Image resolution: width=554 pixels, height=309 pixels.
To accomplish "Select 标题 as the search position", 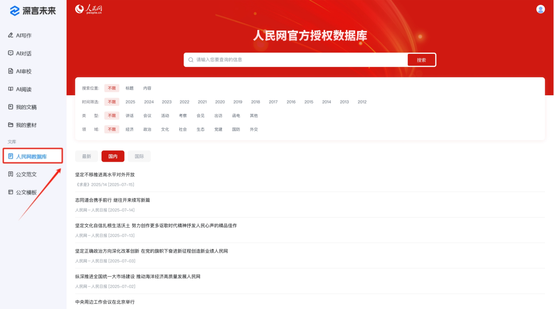I will click(130, 88).
